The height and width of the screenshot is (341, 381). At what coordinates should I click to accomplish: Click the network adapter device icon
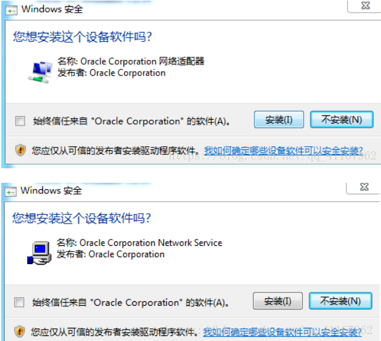[x=40, y=72]
